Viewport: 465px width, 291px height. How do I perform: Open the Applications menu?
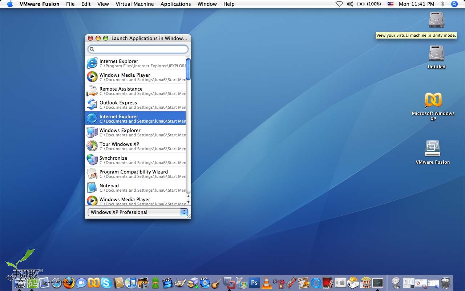pos(176,4)
